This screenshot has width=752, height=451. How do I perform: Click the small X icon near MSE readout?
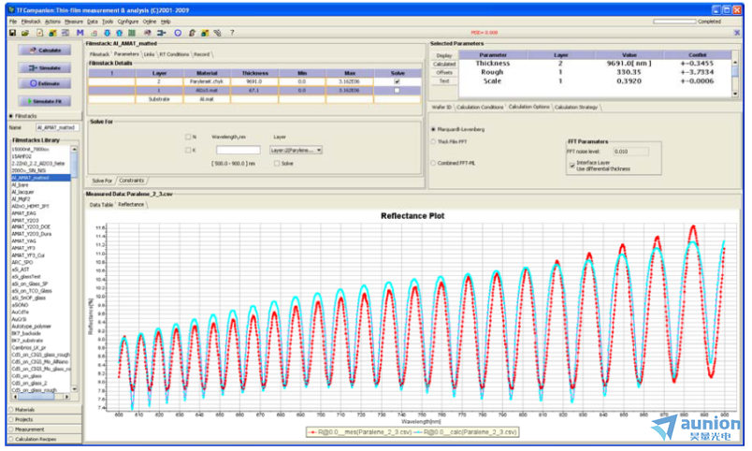[737, 33]
